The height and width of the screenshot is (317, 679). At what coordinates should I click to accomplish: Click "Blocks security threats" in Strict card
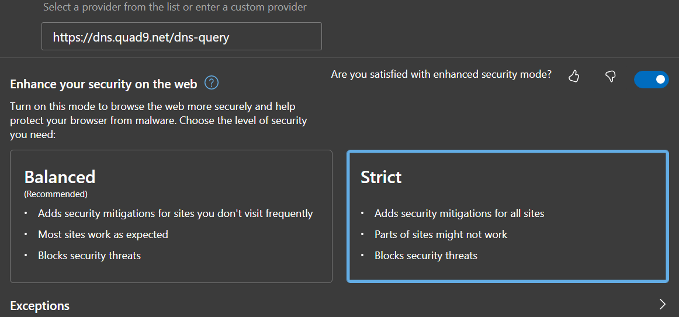425,256
